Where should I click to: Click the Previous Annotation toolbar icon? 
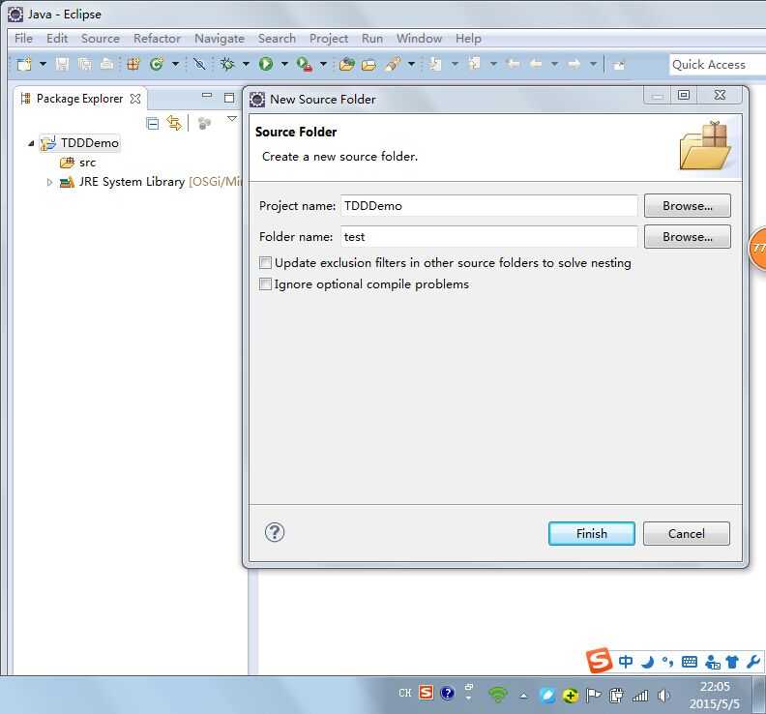point(474,64)
